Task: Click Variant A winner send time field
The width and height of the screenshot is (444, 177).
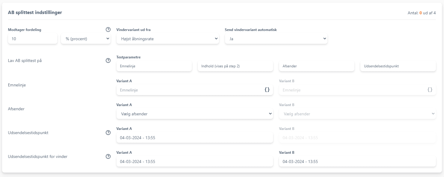Action: click(195, 162)
